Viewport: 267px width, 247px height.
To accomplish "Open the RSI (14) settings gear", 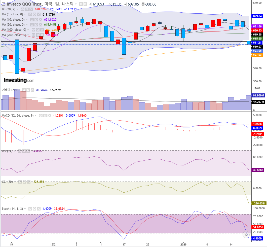I will point(24,151).
